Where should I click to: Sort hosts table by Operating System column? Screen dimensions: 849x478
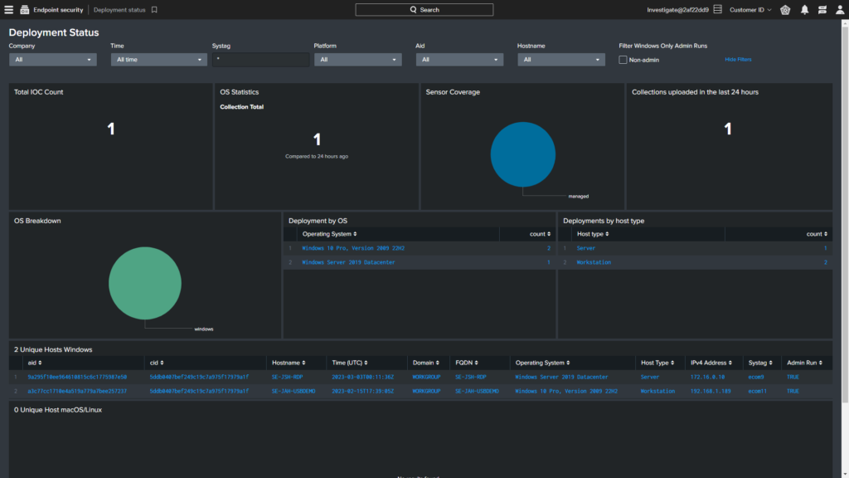pos(542,363)
